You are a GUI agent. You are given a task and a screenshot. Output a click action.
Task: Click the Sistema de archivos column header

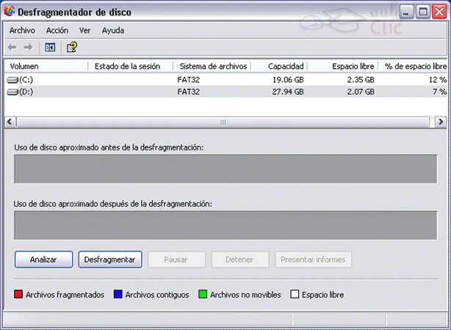pos(212,66)
